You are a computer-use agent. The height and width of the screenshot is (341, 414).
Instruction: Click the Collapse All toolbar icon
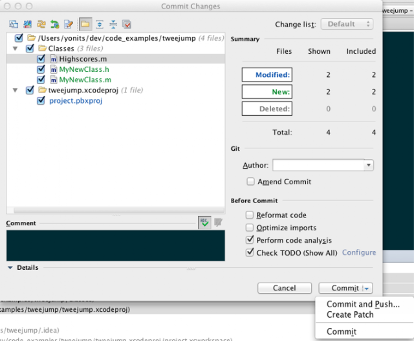click(x=113, y=25)
